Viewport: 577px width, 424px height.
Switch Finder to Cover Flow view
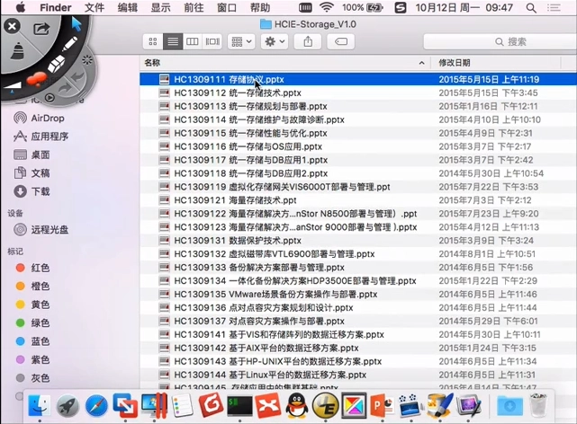tap(212, 41)
